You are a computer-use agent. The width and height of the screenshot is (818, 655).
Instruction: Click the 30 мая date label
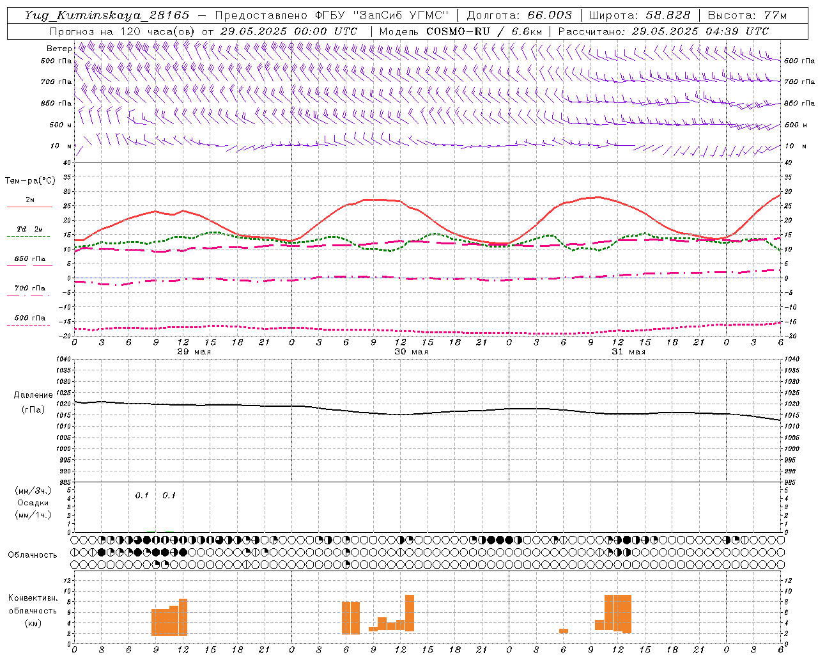coord(411,352)
